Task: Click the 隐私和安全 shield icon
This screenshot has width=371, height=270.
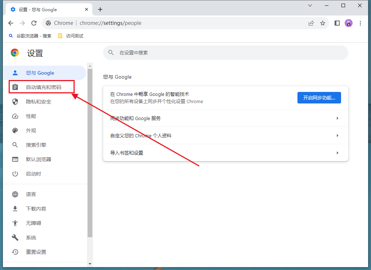Action: click(x=15, y=102)
